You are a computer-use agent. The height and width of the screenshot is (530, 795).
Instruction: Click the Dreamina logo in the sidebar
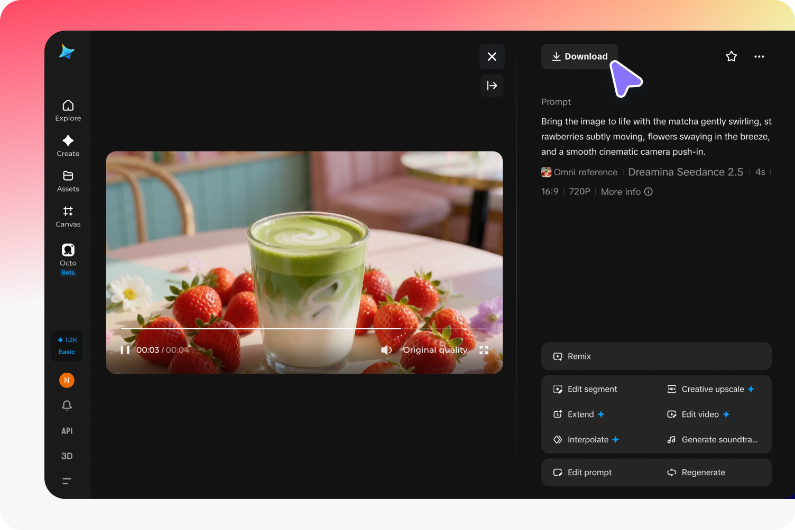pyautogui.click(x=67, y=52)
